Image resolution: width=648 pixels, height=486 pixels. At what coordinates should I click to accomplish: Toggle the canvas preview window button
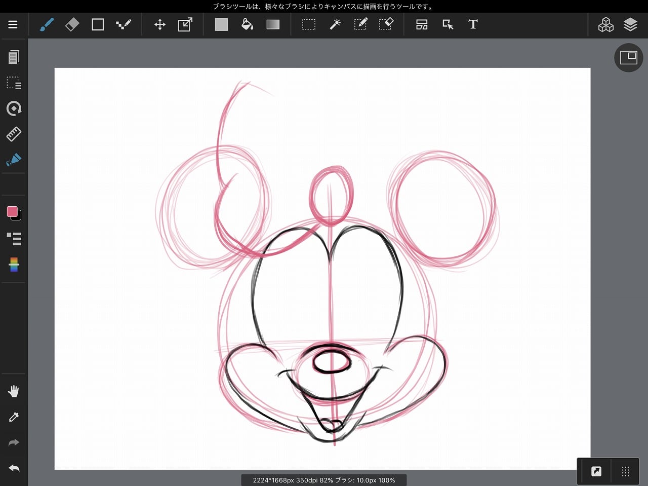tap(628, 58)
